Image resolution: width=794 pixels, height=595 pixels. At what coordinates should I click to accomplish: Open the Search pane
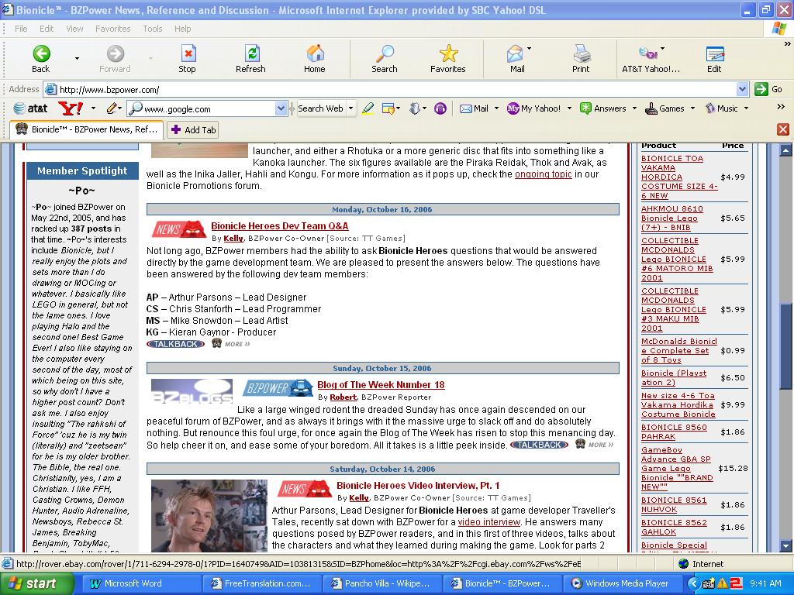385,59
